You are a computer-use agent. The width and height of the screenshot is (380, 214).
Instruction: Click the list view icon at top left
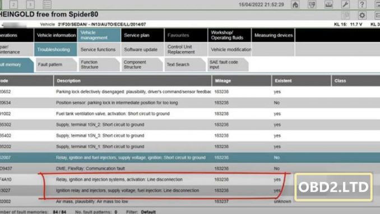coord(47,4)
